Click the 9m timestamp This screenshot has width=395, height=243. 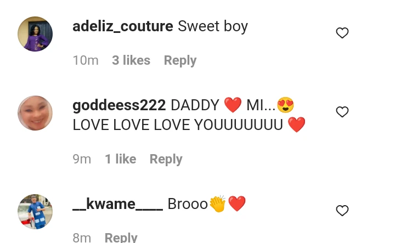82,159
